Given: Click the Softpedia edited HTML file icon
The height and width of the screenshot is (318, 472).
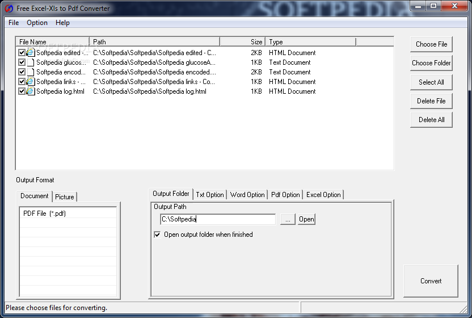Looking at the screenshot, I should click(31, 53).
